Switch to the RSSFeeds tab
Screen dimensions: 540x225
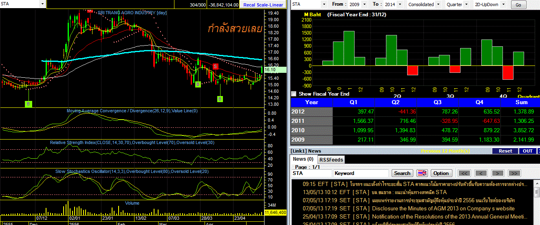331,159
